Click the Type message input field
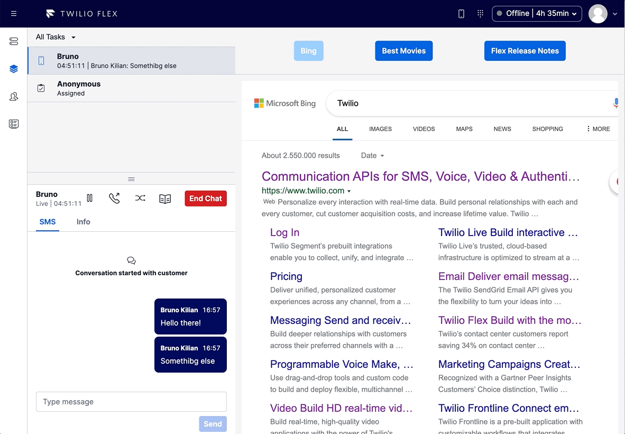The height and width of the screenshot is (434, 625). (x=131, y=402)
